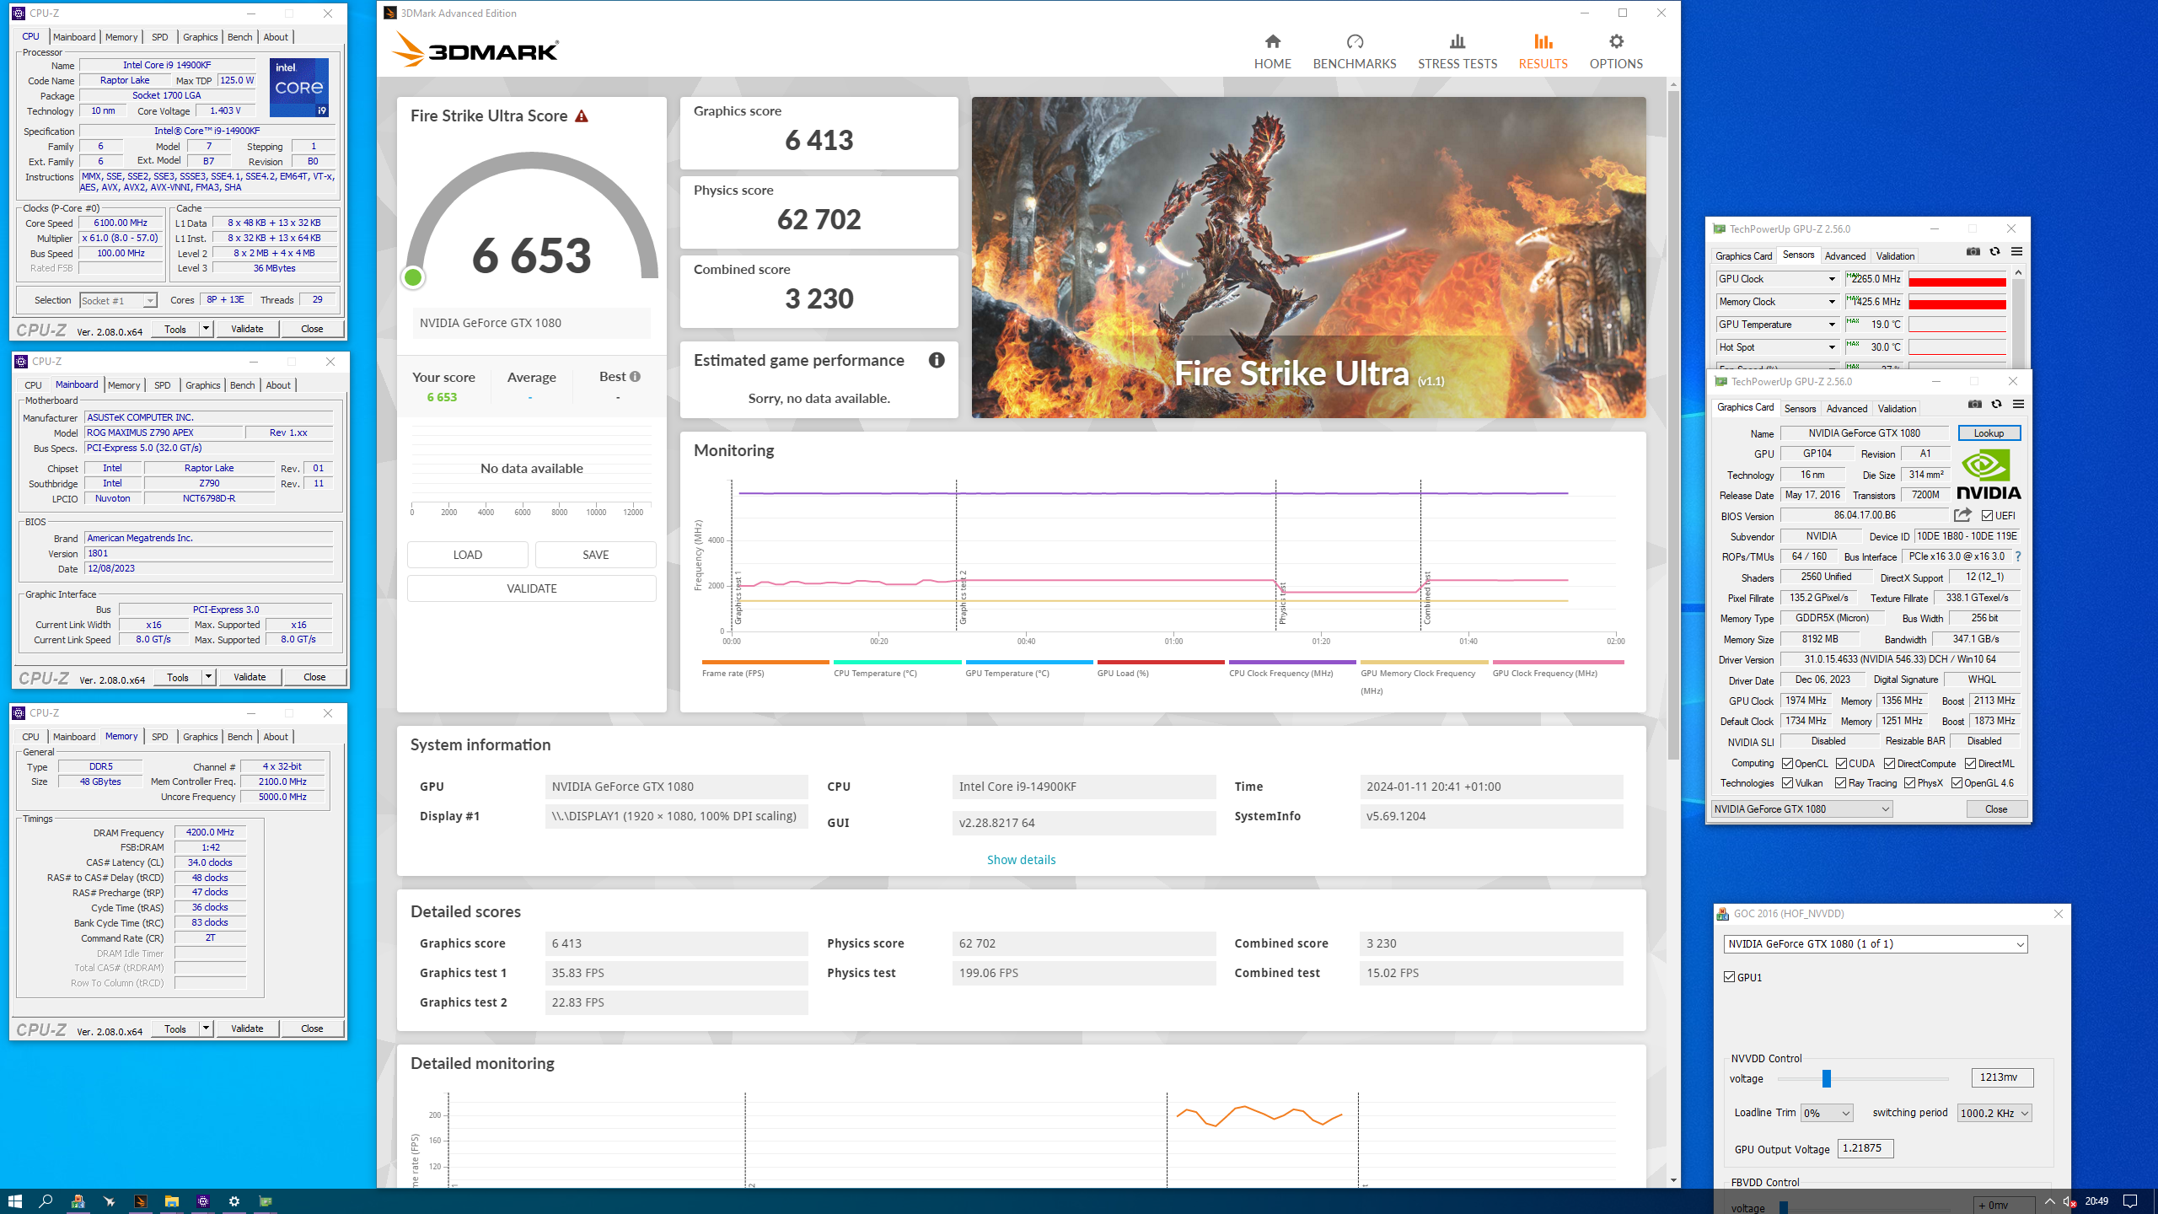
Task: Click the Bus Interface question mark in GPU-Z
Action: tap(2017, 556)
